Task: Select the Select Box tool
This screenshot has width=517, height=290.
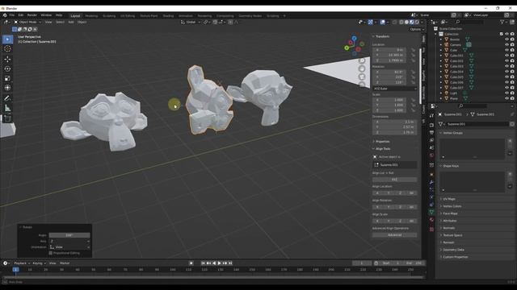Action: point(7,39)
